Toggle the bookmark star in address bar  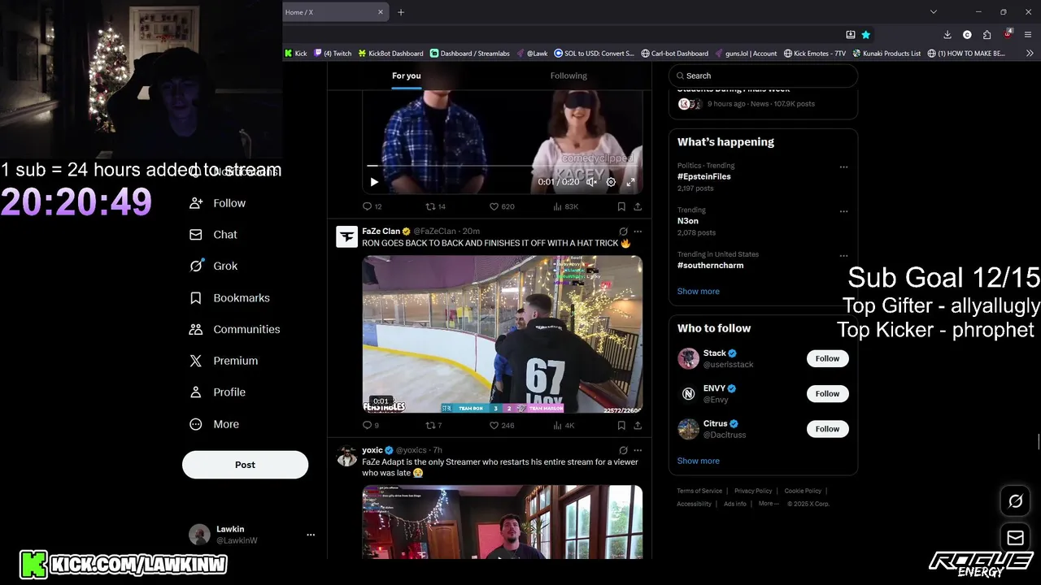click(866, 35)
